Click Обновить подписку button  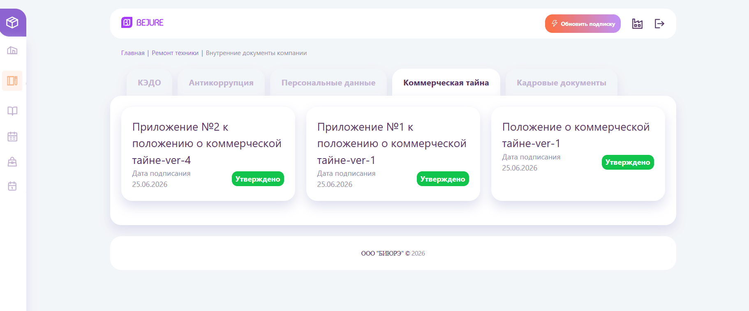click(x=583, y=24)
